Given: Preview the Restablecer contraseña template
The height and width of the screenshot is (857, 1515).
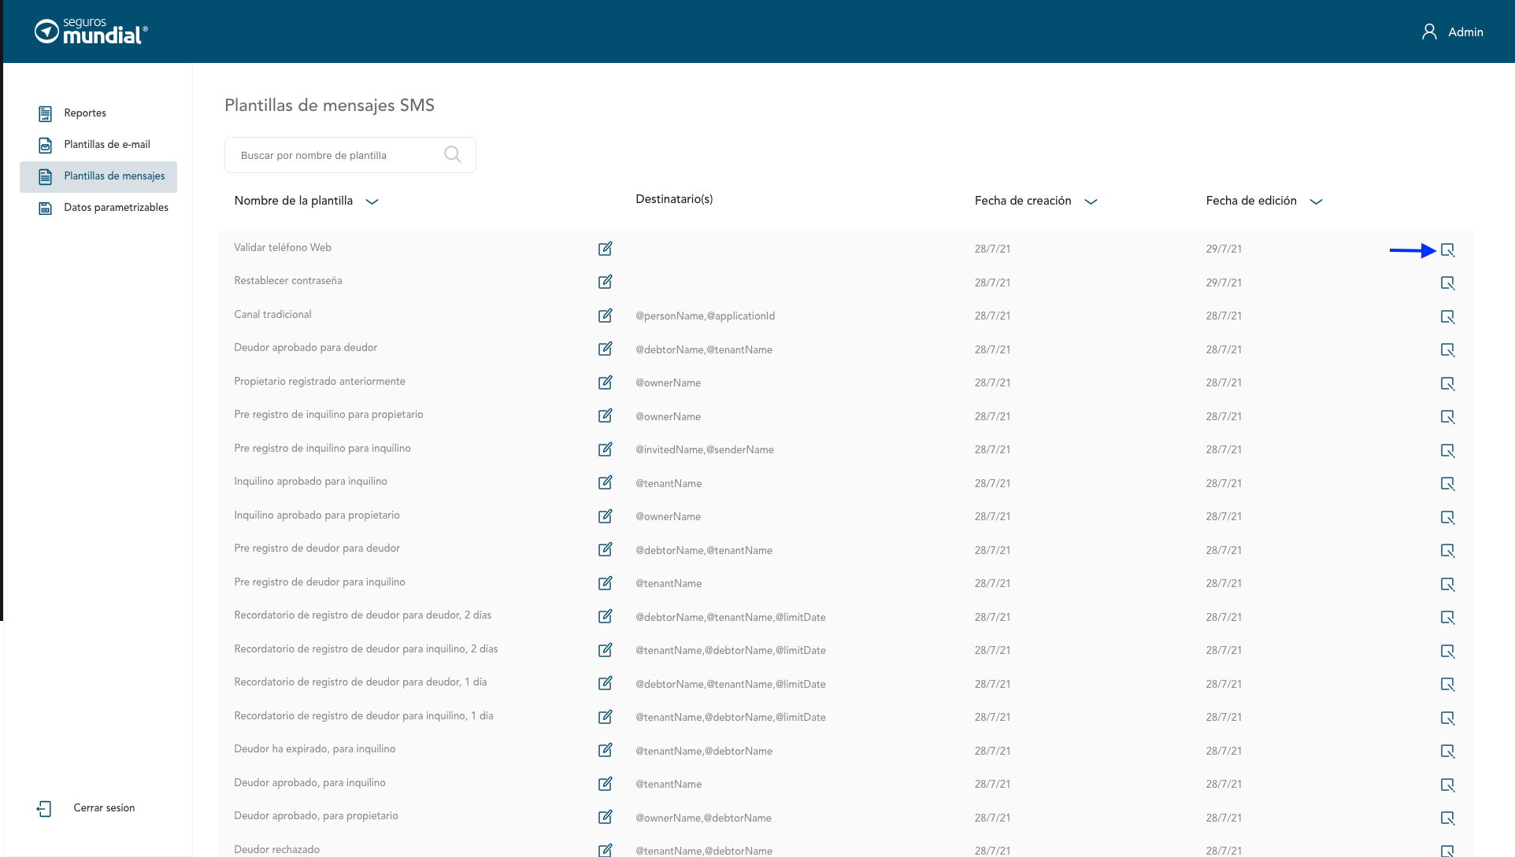Looking at the screenshot, I should [x=1447, y=283].
